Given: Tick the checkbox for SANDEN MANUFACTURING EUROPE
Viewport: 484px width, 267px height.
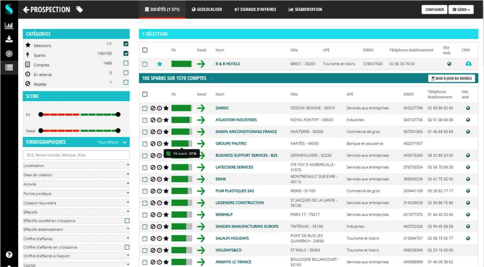Looking at the screenshot, I should [x=145, y=227].
